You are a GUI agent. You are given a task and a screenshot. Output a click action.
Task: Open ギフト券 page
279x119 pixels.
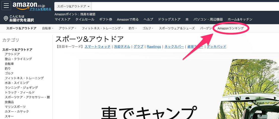[106, 19]
